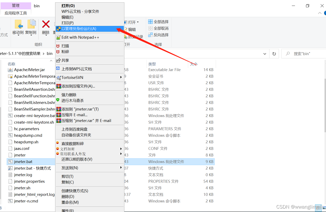The image size is (326, 212).
Task: Click the WinRAR icon for Add to archive
Action: 59,86
